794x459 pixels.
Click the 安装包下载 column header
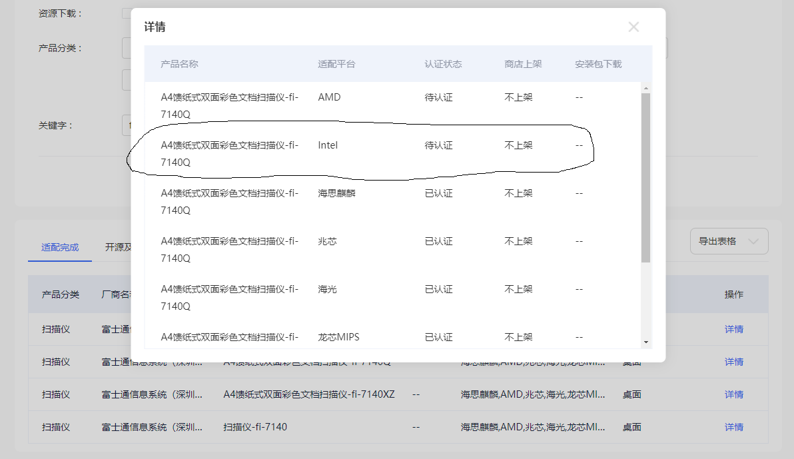click(598, 64)
